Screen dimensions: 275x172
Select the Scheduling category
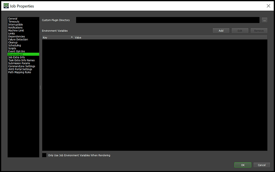click(14, 45)
